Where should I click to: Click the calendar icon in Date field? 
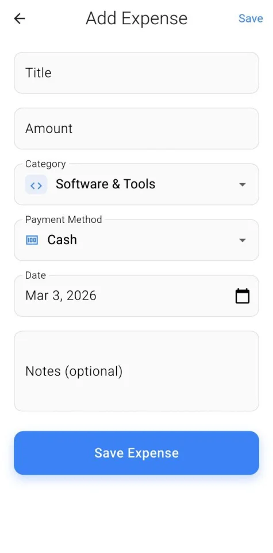242,296
